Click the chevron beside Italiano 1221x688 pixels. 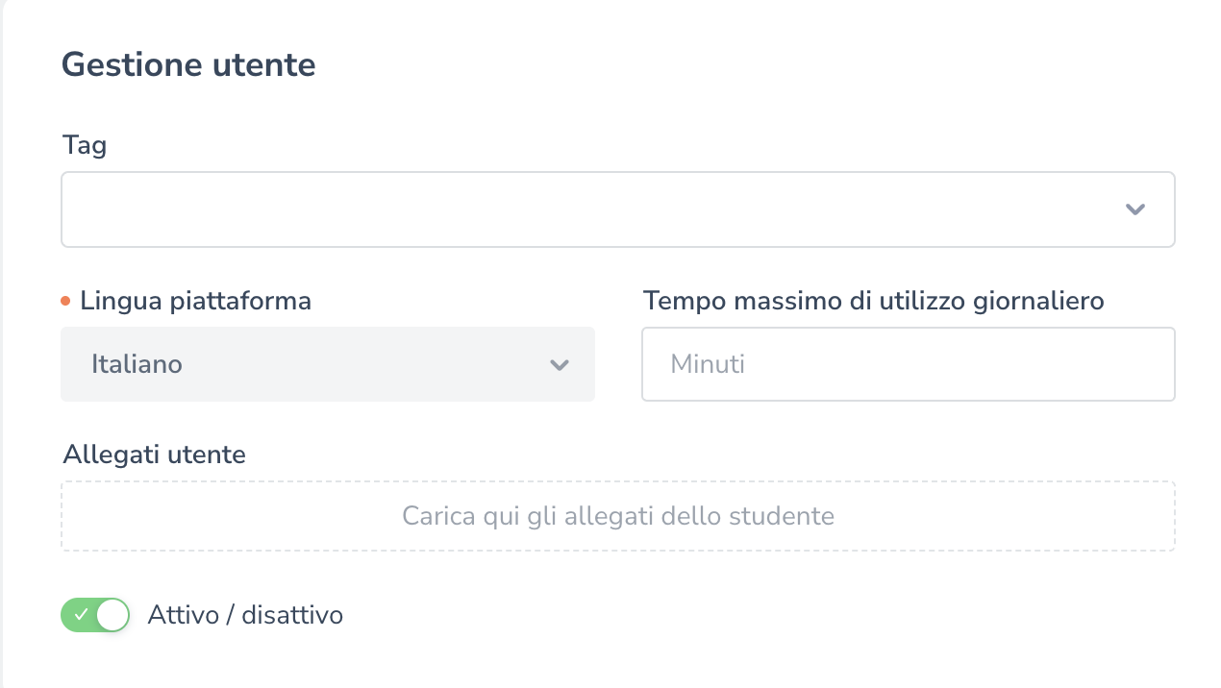pos(559,365)
